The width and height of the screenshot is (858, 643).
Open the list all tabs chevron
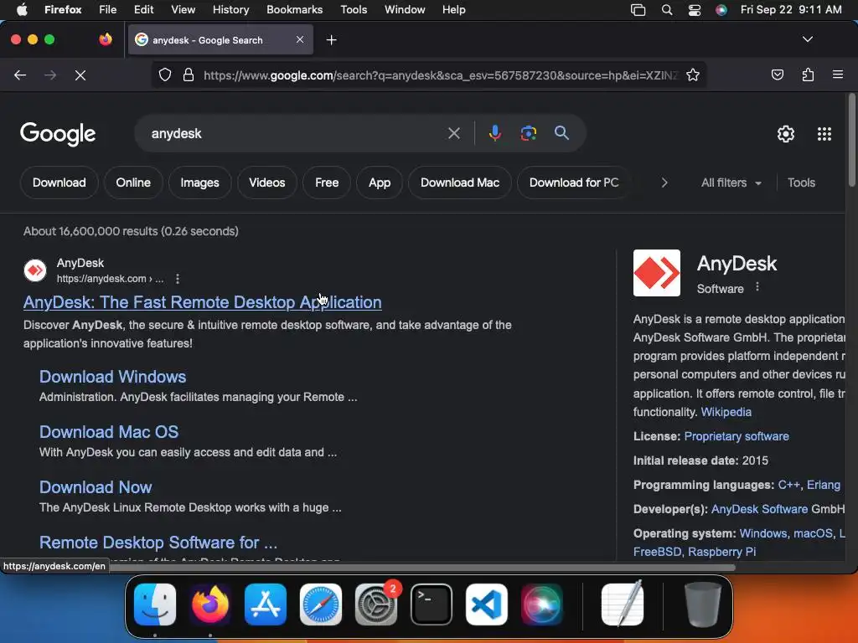[807, 39]
